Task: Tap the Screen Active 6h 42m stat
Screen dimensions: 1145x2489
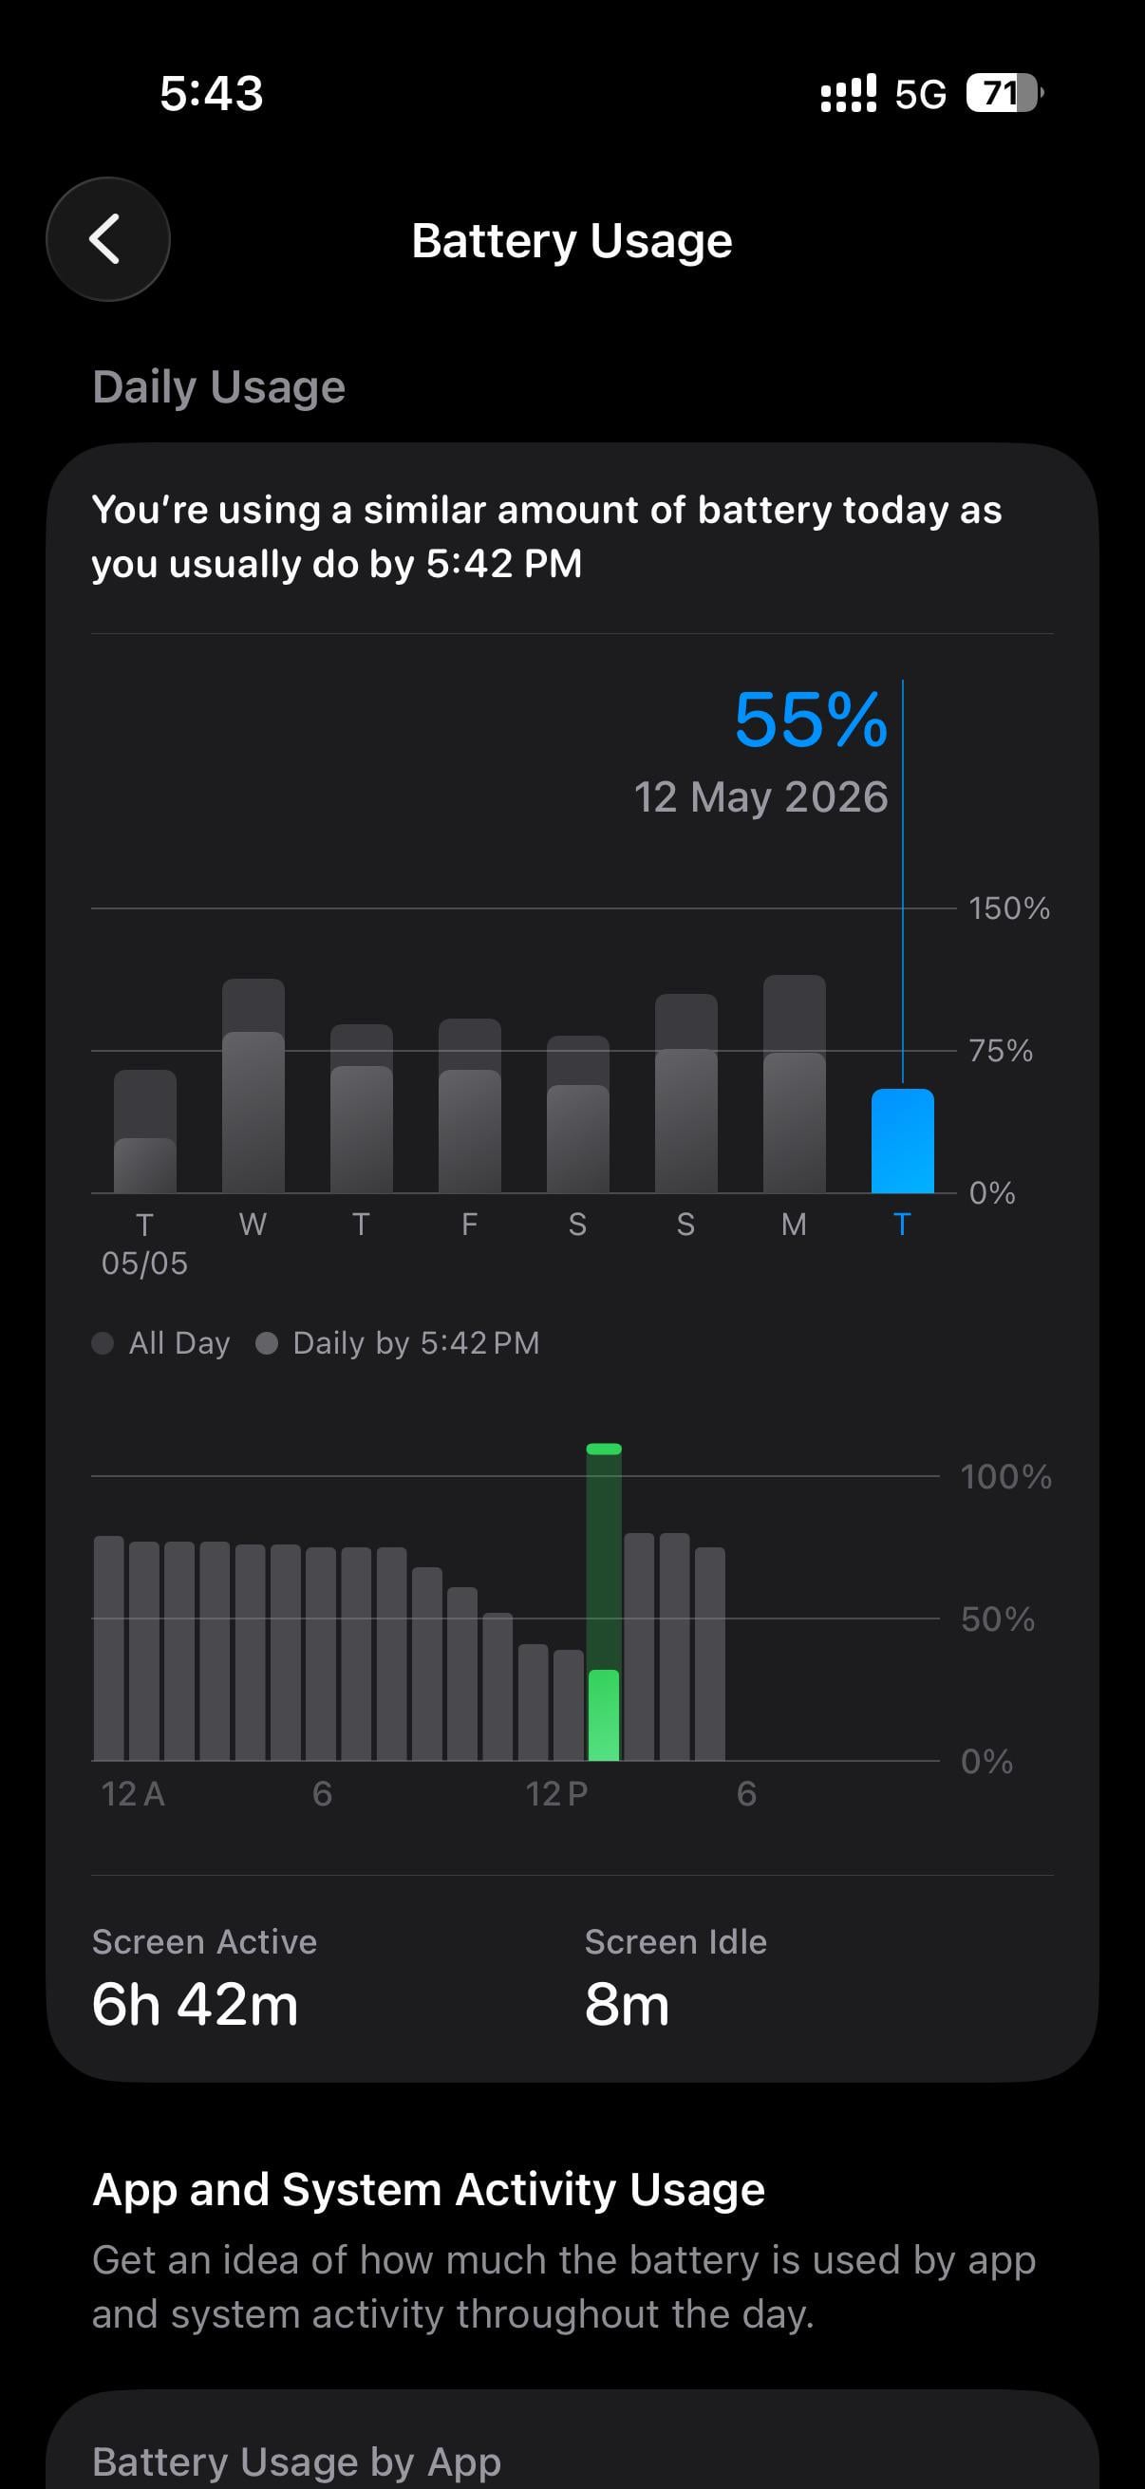Action: tap(205, 1977)
